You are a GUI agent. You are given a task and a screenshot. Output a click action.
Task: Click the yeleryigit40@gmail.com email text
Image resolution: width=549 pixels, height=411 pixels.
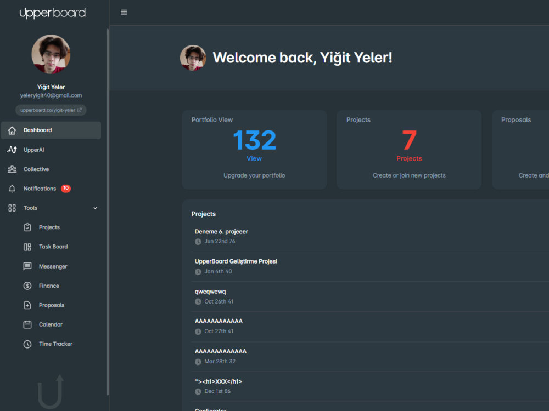[51, 95]
